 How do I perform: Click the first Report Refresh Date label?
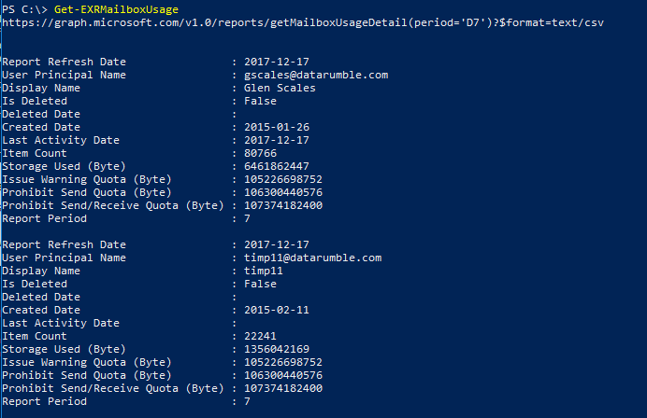click(64, 62)
